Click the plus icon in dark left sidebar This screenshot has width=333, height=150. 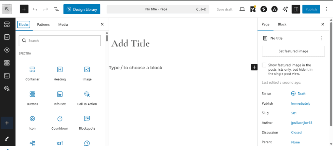(x=7, y=123)
